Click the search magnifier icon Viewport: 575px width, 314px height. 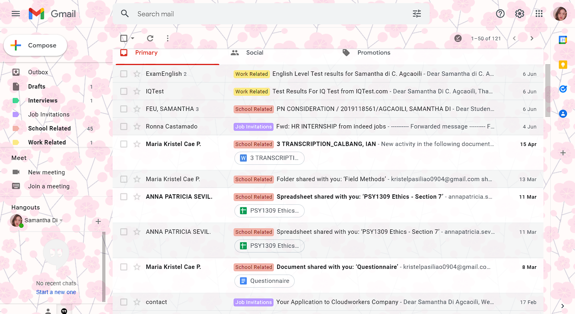[x=125, y=14]
